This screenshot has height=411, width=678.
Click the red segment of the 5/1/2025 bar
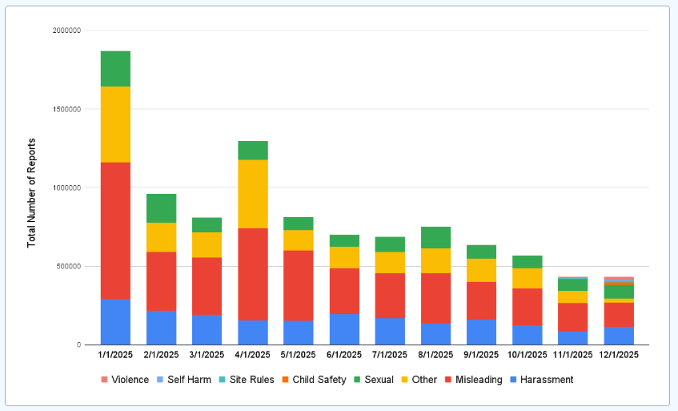[x=299, y=285]
